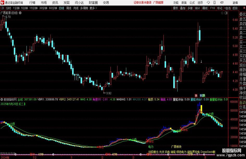Click the 证券交易未登录 login link
Image resolution: width=246 pixels, height=159 pixels.
(143, 3)
